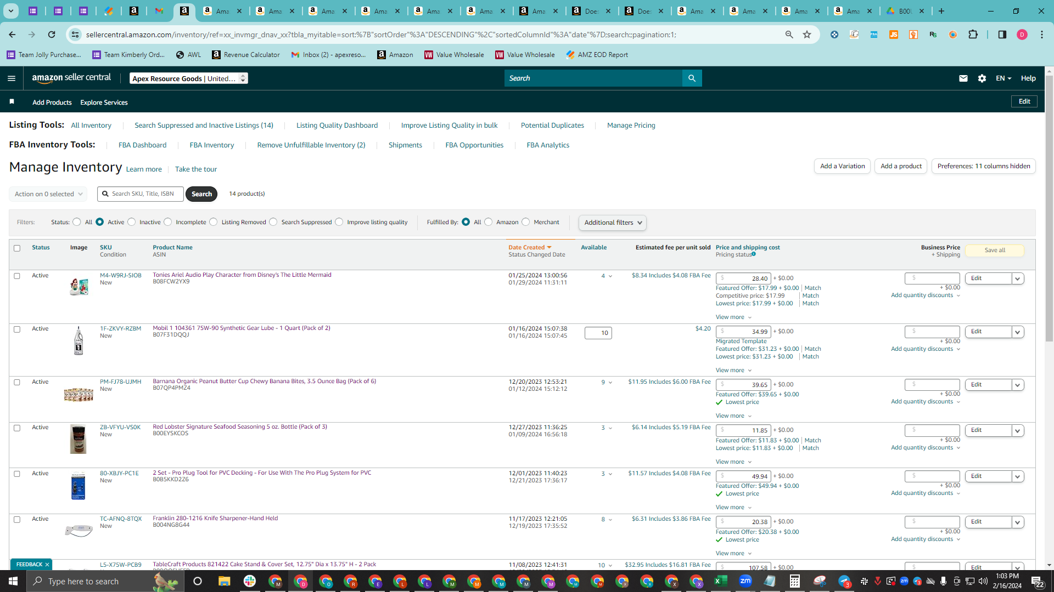Click the Add a Variation button

842,166
